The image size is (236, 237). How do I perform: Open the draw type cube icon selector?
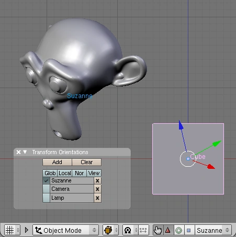click(110, 230)
